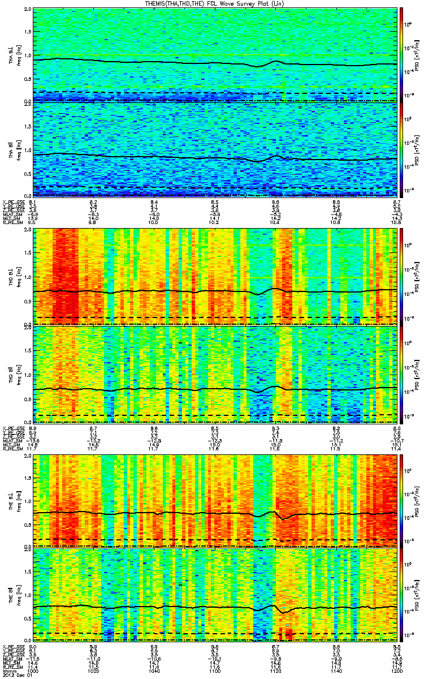This screenshot has width=424, height=679.
Task: Click the 2012 Dec 01 date label
Action: coord(16,675)
